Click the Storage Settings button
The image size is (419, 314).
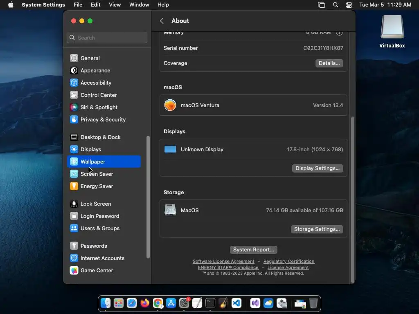tap(317, 229)
